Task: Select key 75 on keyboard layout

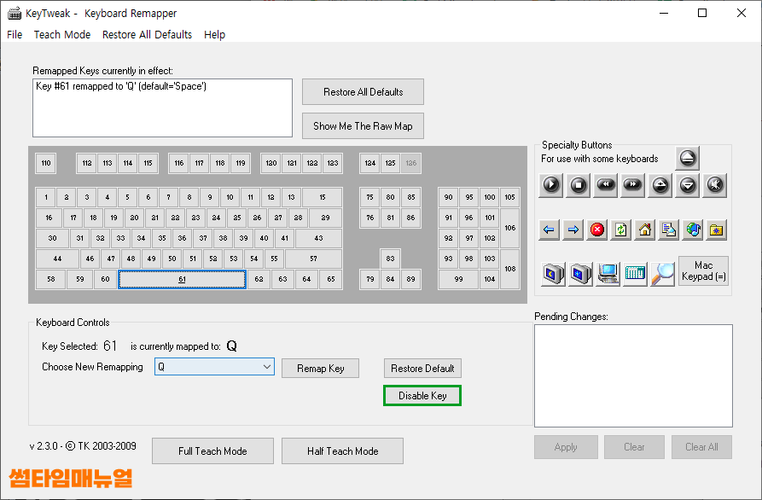Action: [x=369, y=197]
